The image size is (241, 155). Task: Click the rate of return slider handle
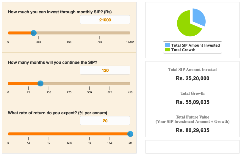tap(130, 134)
